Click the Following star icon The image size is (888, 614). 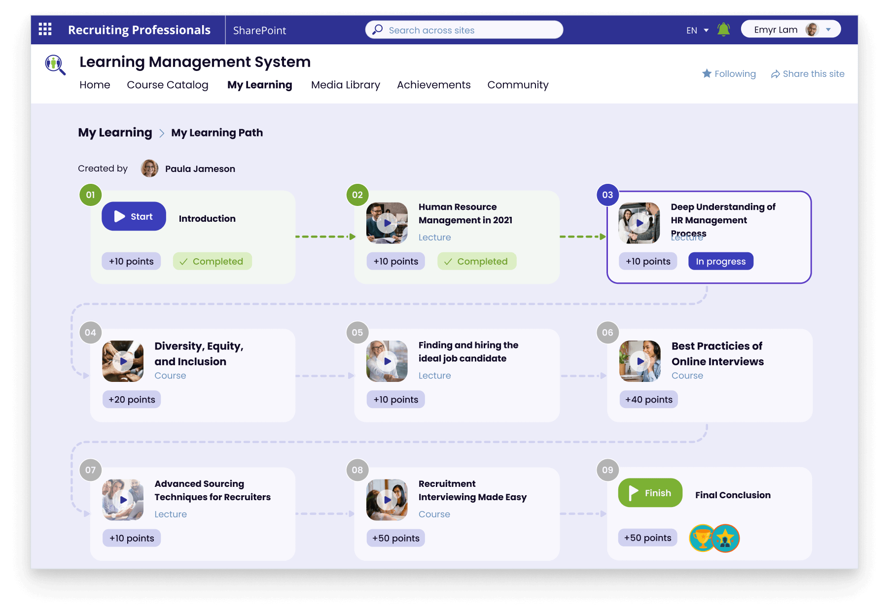(707, 73)
